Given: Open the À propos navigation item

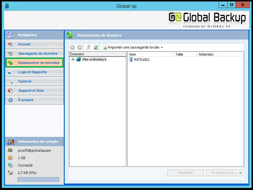Looking at the screenshot, I should [x=34, y=100].
